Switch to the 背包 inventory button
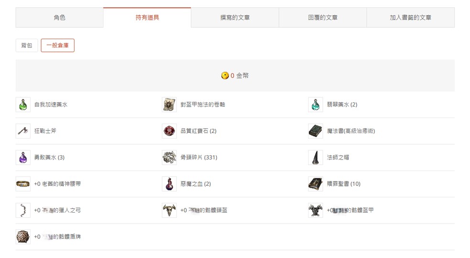 [27, 45]
